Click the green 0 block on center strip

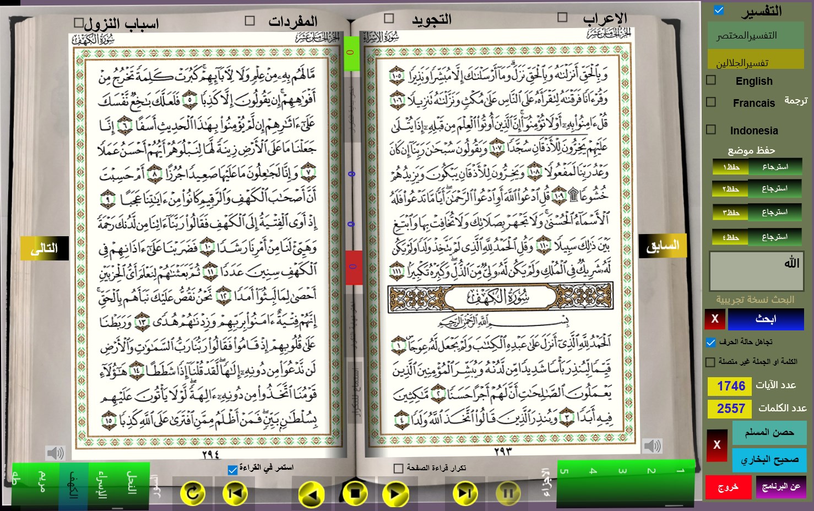[x=351, y=53]
